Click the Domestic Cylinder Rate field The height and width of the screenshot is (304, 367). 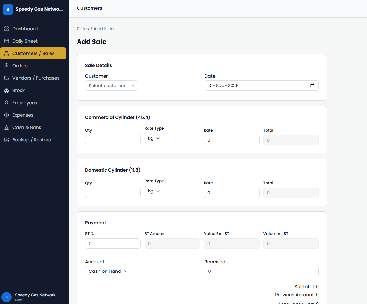click(x=232, y=193)
